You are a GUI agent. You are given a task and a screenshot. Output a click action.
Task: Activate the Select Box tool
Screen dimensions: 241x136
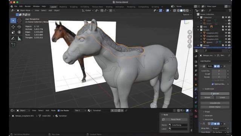click(13, 20)
